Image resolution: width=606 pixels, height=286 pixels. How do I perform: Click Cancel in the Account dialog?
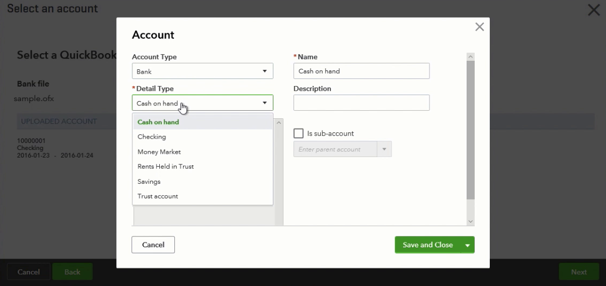coord(153,245)
